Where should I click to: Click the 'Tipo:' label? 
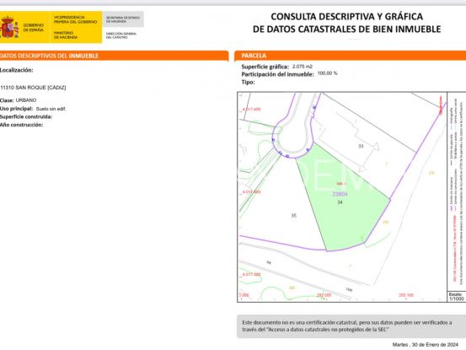point(248,82)
